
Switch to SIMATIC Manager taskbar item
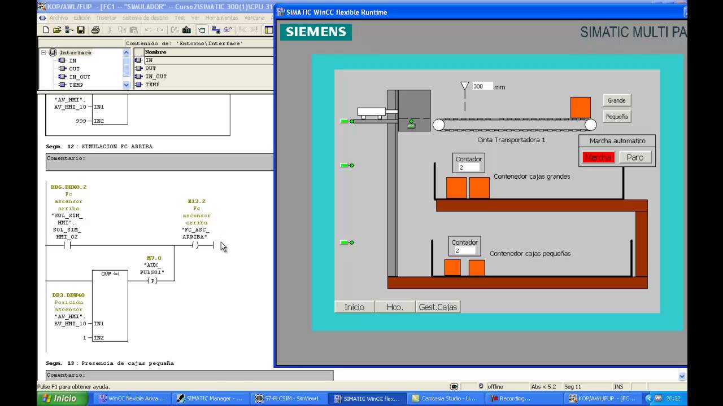click(x=210, y=398)
